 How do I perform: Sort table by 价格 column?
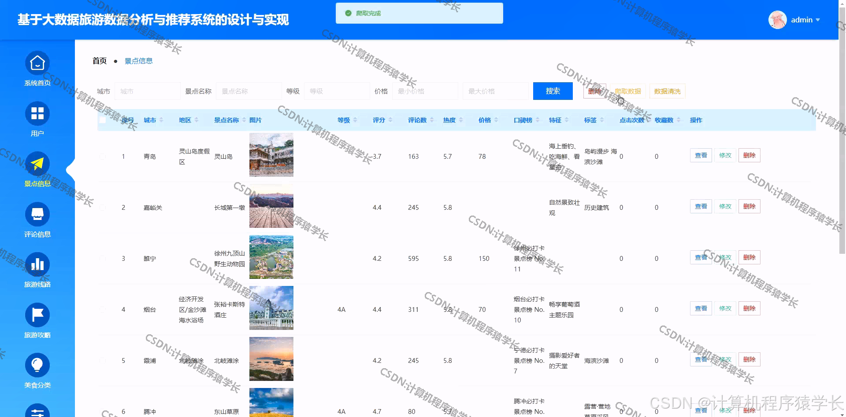click(496, 120)
